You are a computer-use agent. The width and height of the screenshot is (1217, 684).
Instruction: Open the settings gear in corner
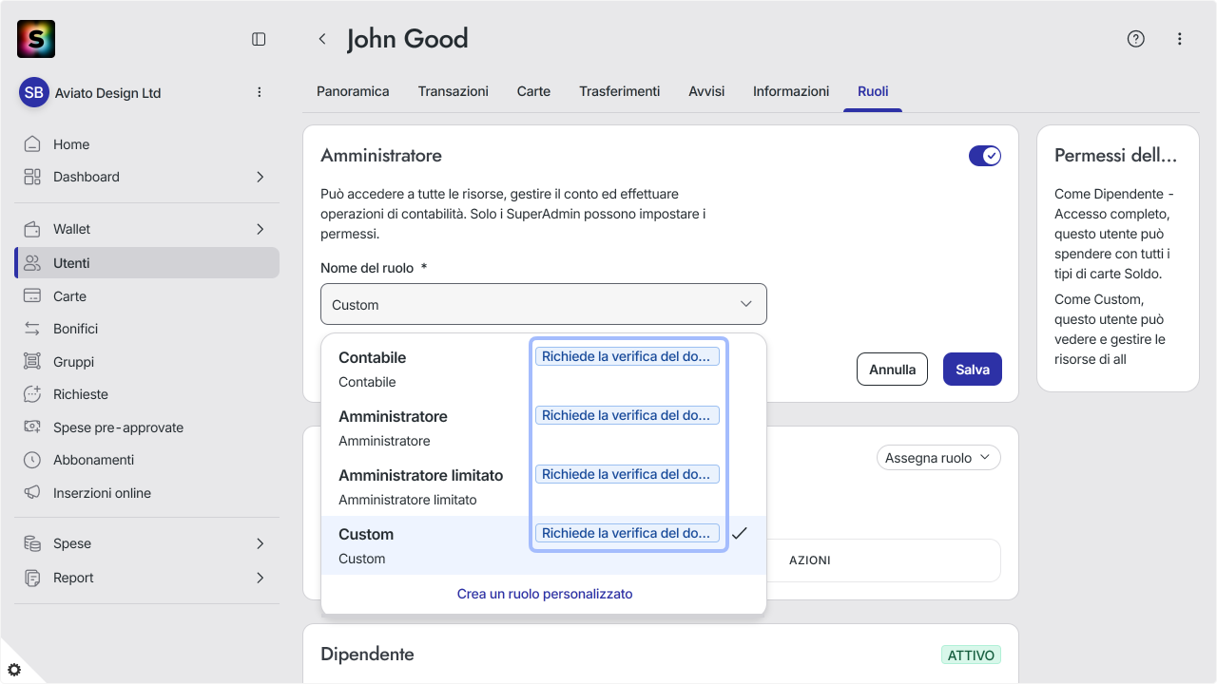click(x=14, y=670)
